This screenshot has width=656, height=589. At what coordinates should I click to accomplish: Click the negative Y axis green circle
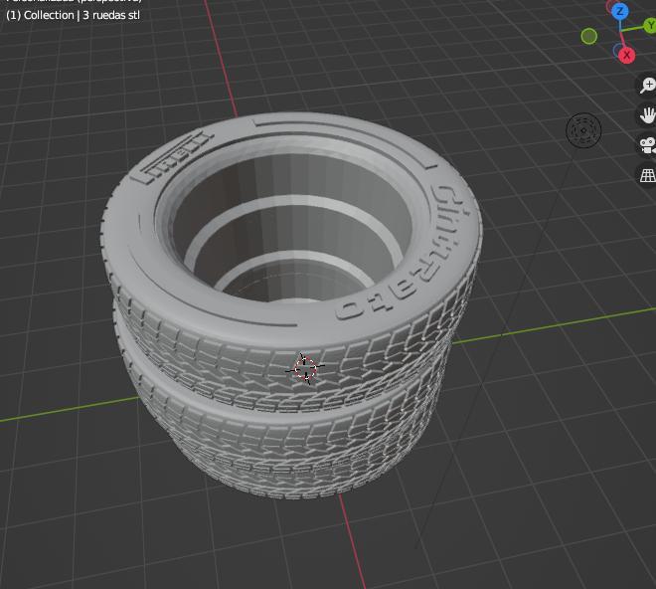point(589,37)
